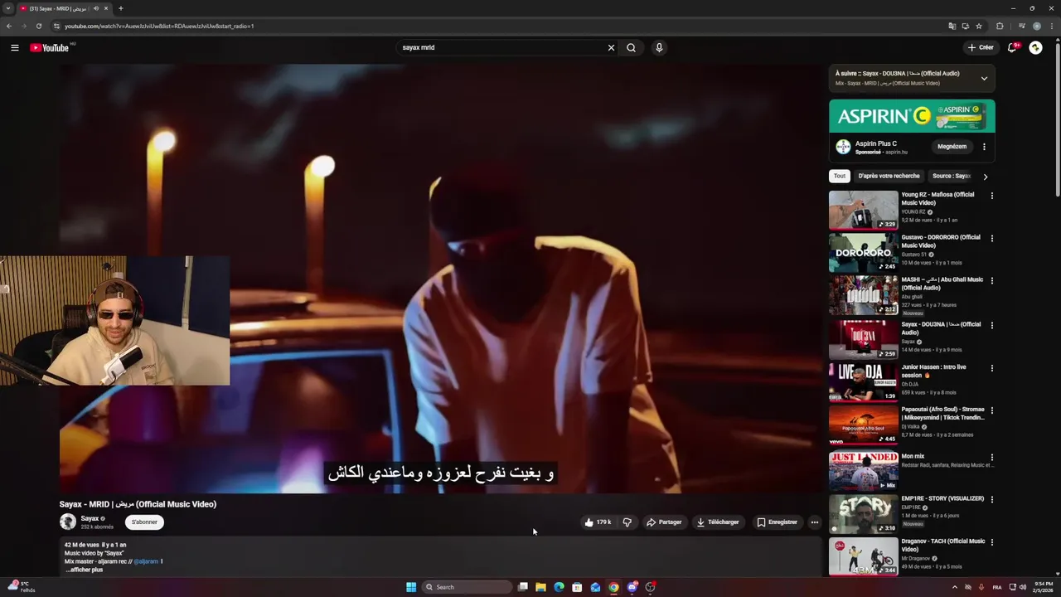The width and height of the screenshot is (1061, 597).
Task: Open options for Gustavo DORORORO video
Action: tap(992, 238)
